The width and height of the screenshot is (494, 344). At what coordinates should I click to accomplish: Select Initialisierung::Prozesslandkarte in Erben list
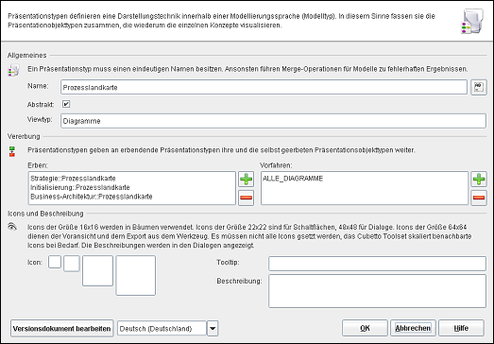(80, 188)
